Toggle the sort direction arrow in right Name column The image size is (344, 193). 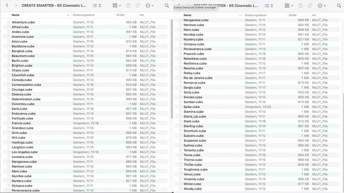click(240, 15)
